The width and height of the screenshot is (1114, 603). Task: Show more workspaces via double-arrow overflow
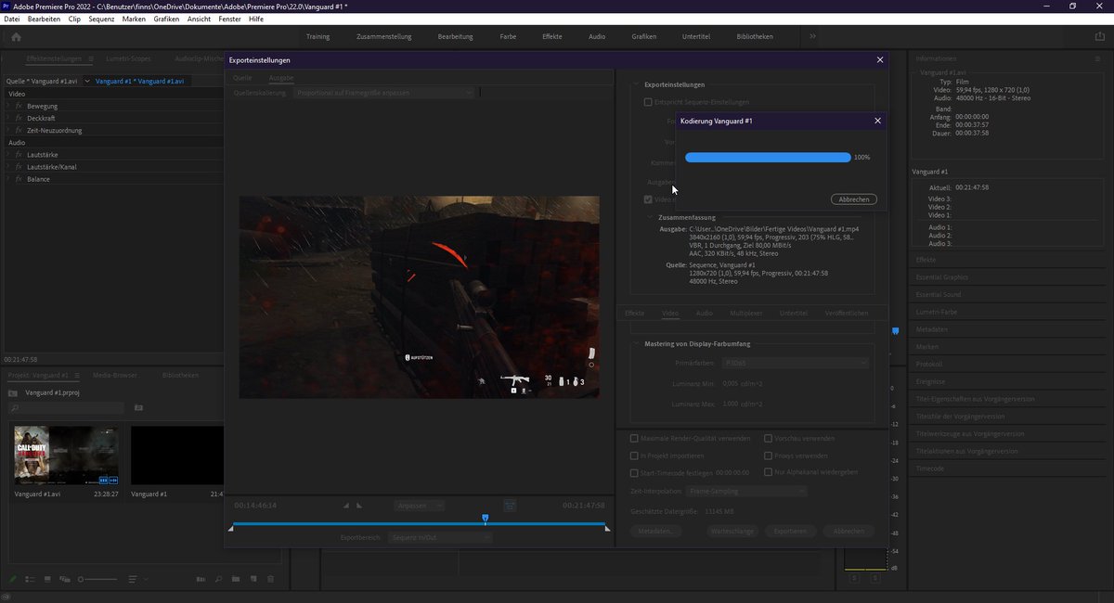pos(812,36)
